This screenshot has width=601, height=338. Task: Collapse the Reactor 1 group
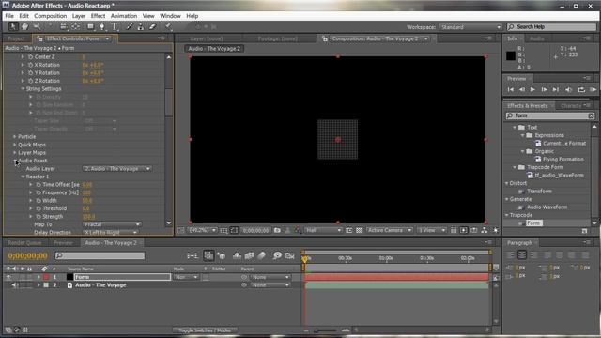(x=23, y=177)
